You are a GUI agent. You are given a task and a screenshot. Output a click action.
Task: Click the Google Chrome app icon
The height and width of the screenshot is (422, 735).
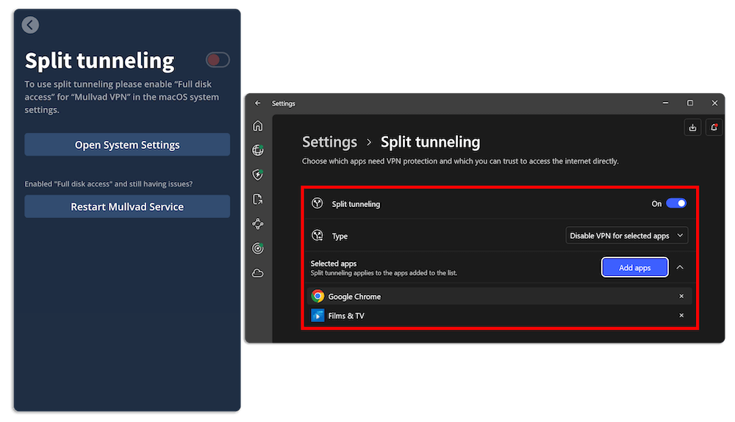click(318, 297)
